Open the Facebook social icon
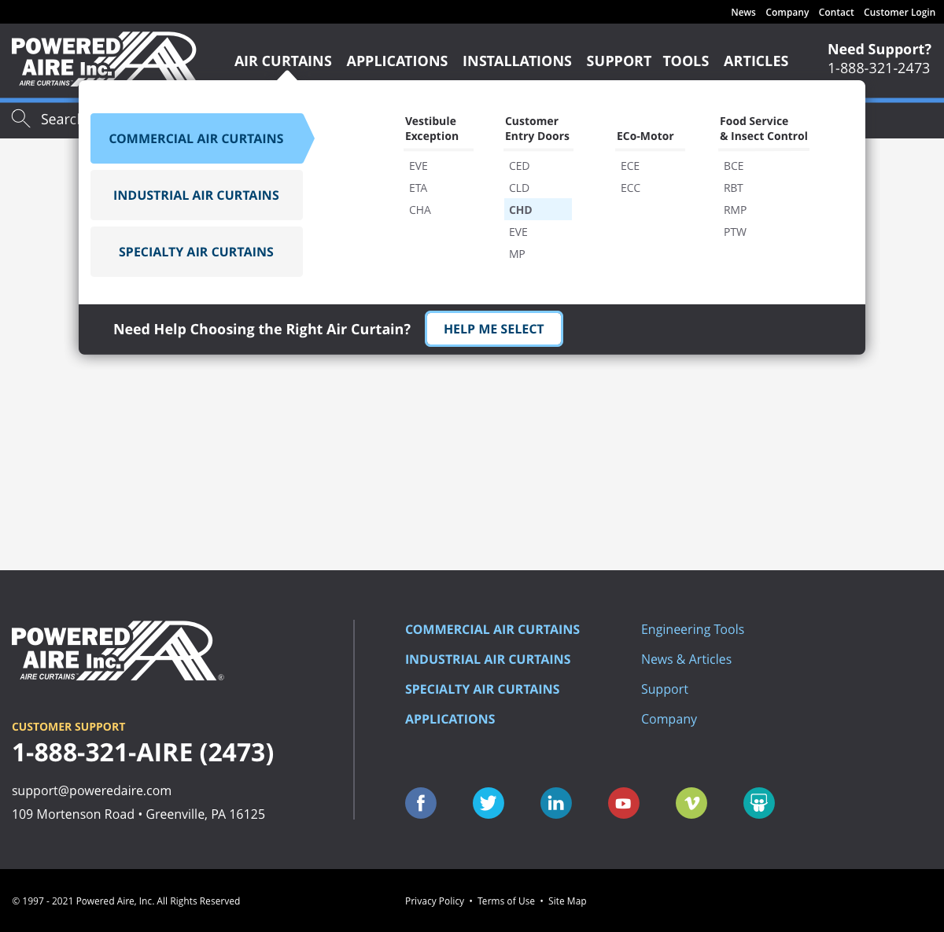Image resolution: width=944 pixels, height=932 pixels. point(421,803)
